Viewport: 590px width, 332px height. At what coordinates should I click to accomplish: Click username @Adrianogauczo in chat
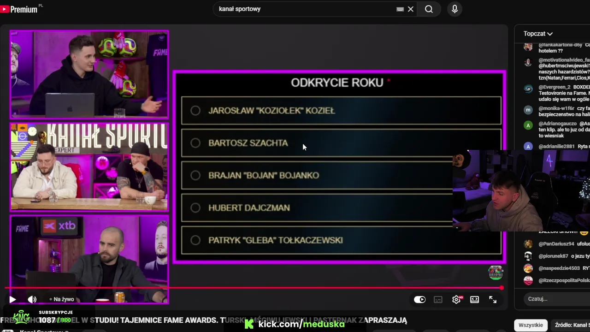(x=557, y=124)
